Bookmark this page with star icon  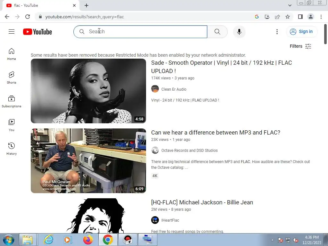tap(288, 17)
